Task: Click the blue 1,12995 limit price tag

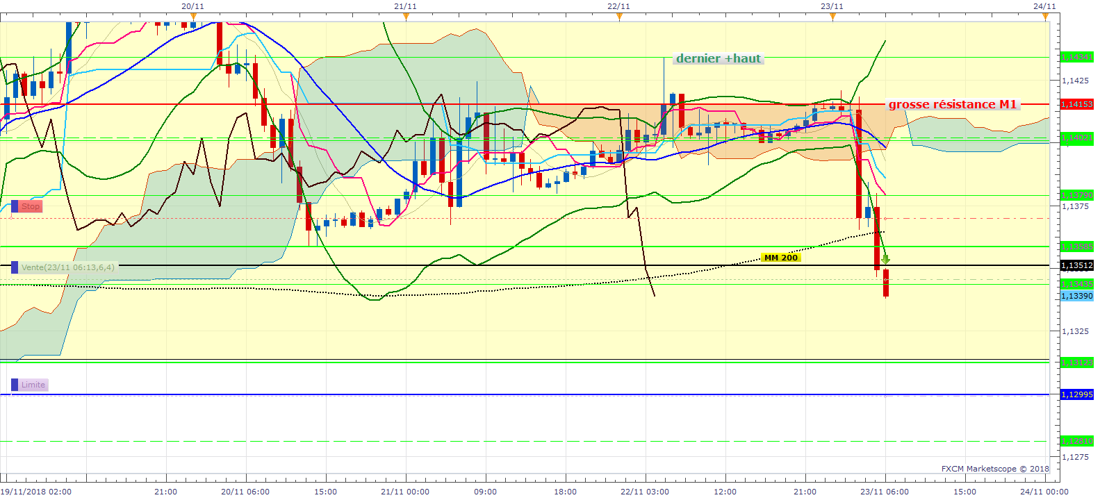Action: pos(1076,394)
